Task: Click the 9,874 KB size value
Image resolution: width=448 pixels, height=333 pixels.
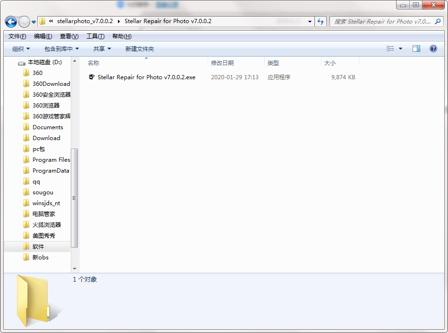Action: click(343, 77)
